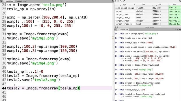Click the orange marker on editor scrollbar
The width and height of the screenshot is (181, 101).
coord(113,38)
